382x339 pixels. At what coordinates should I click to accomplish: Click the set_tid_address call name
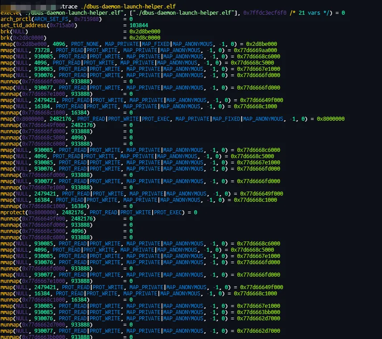coord(23,25)
